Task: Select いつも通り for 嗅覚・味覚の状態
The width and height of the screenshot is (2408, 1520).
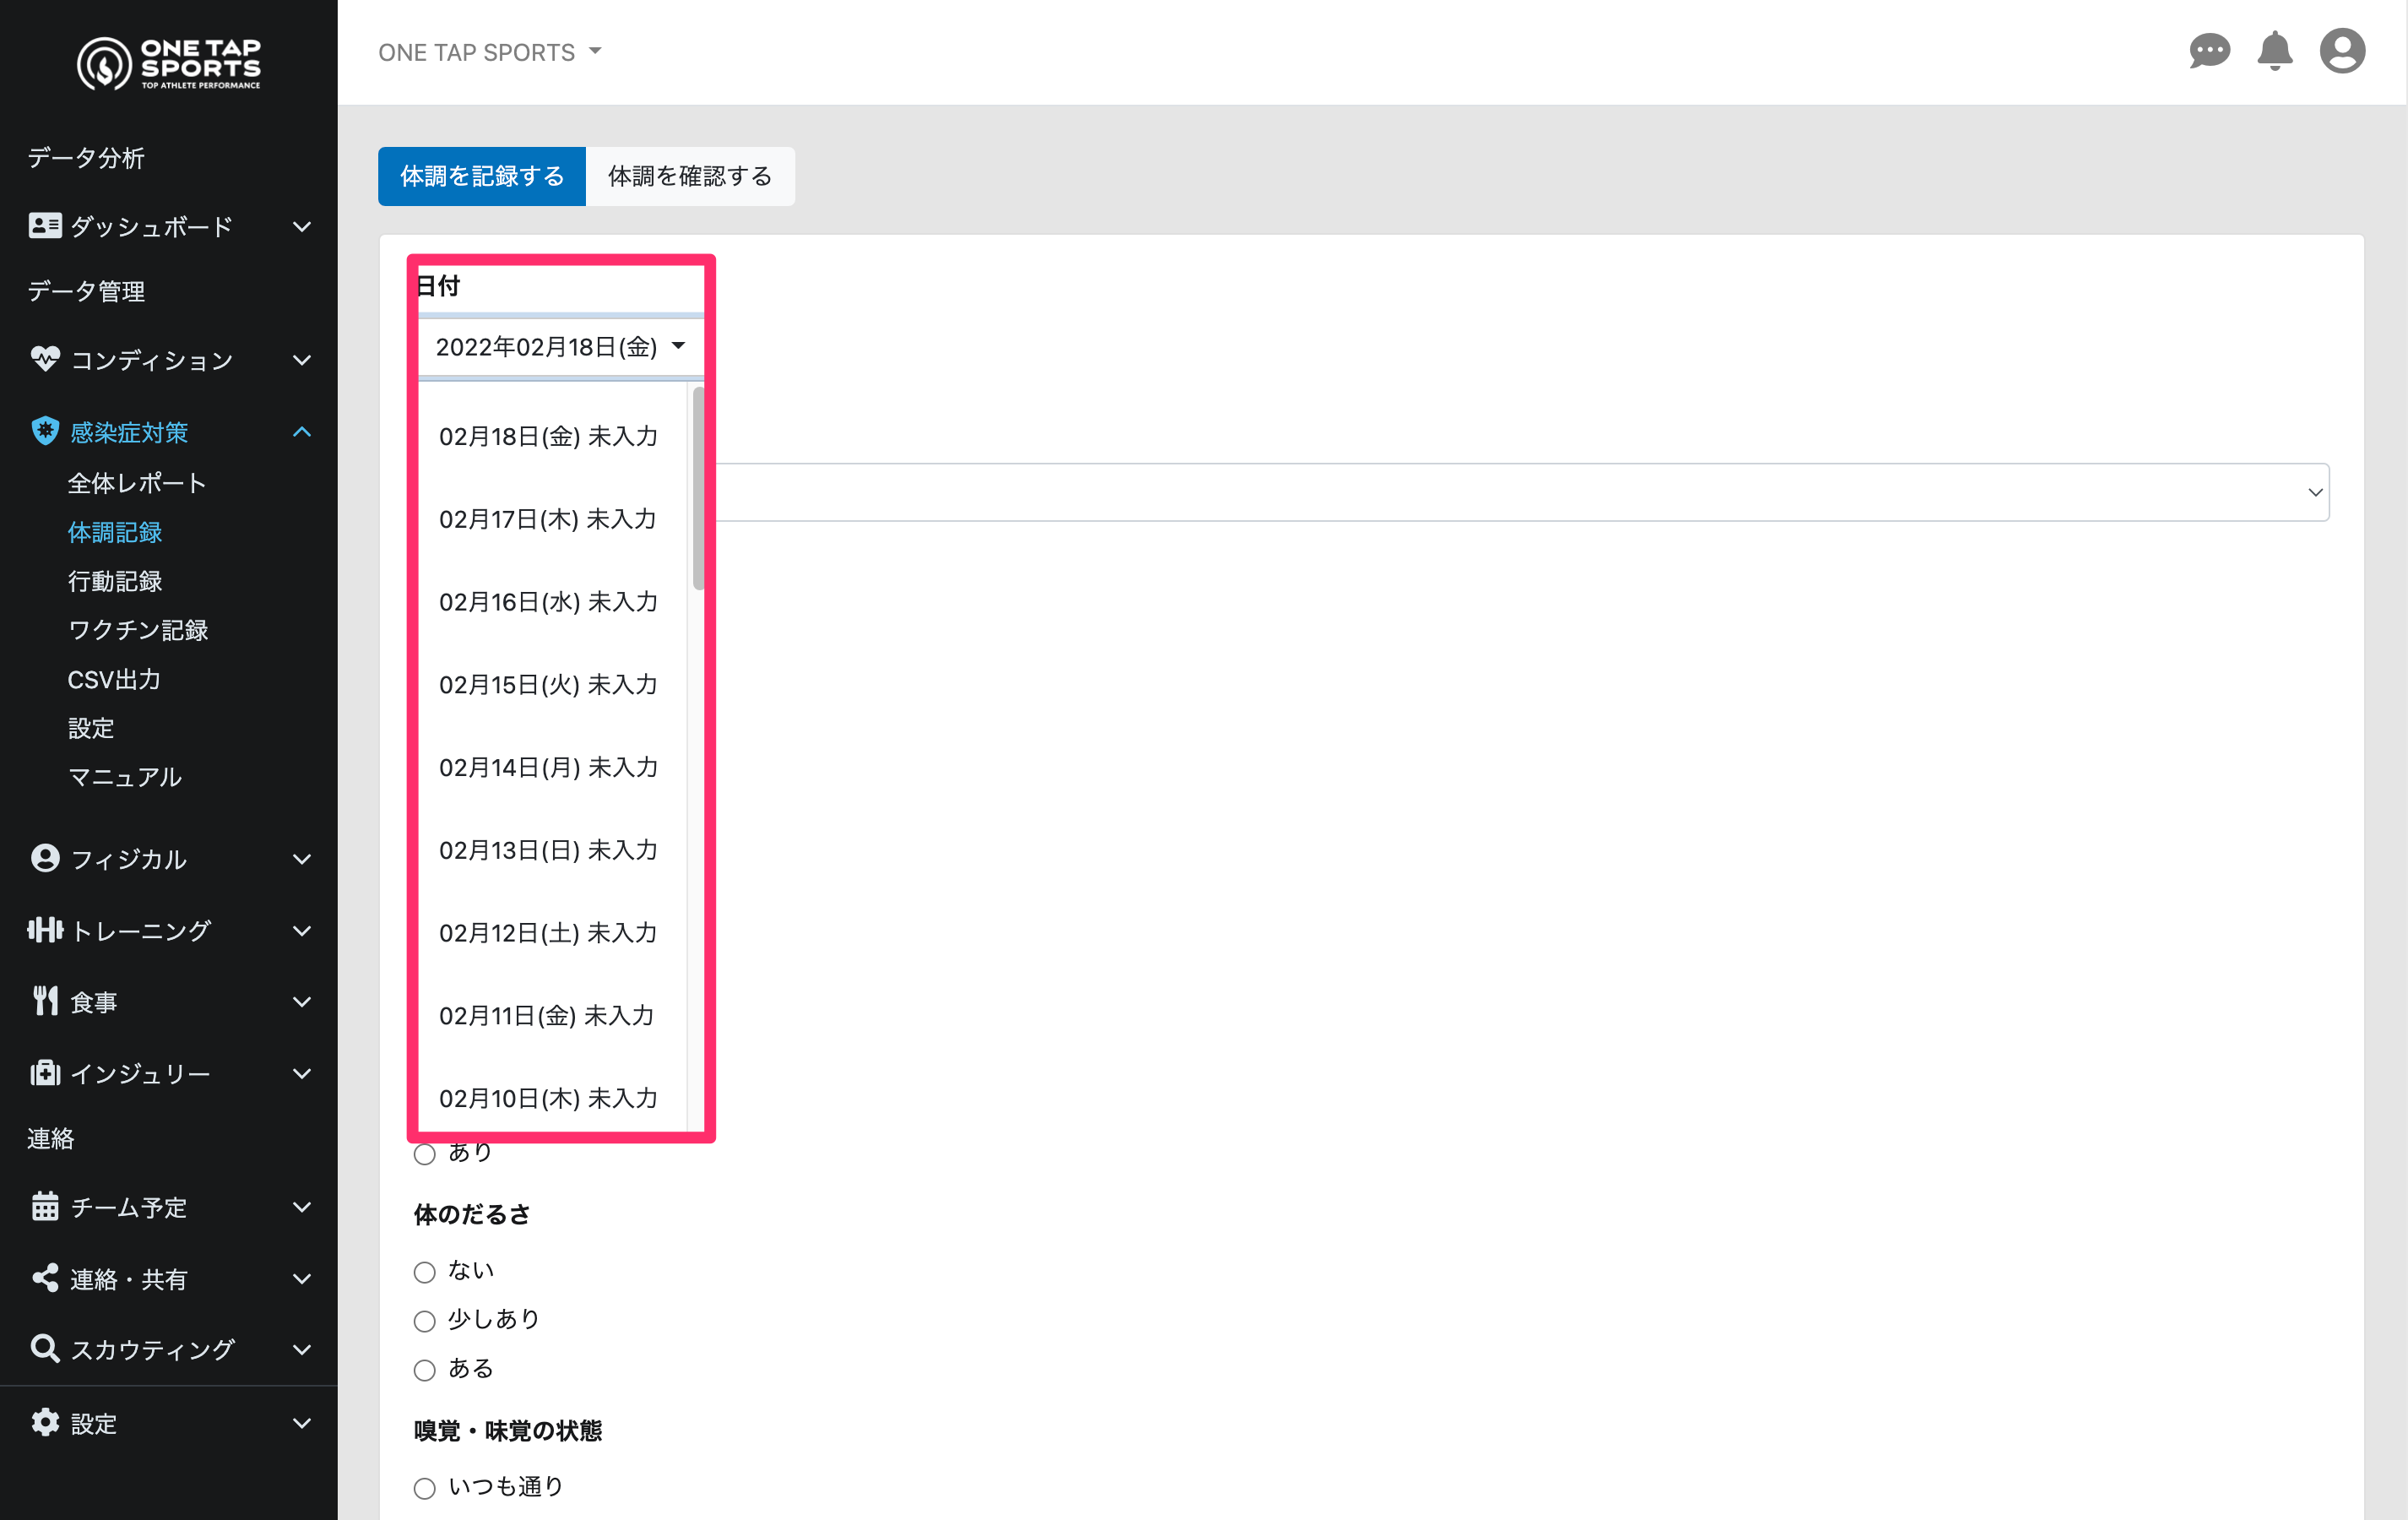Action: (x=425, y=1488)
